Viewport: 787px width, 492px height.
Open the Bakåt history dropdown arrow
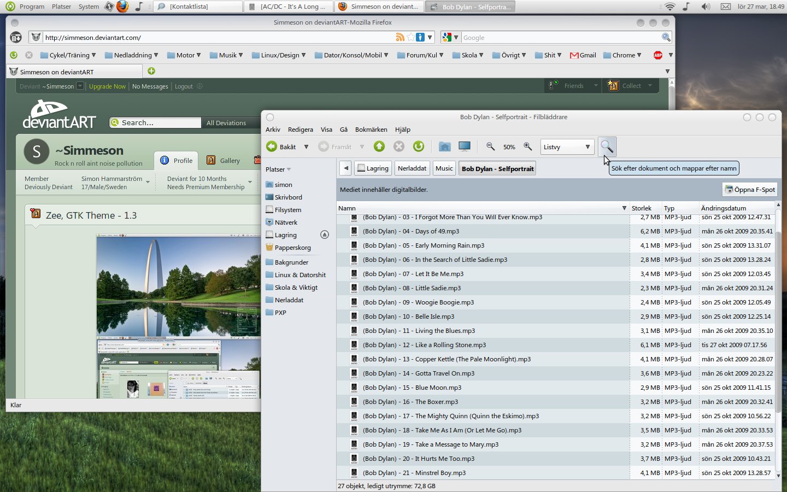point(306,147)
